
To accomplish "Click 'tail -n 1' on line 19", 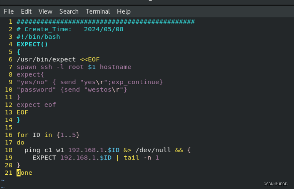I will click(x=141, y=158).
